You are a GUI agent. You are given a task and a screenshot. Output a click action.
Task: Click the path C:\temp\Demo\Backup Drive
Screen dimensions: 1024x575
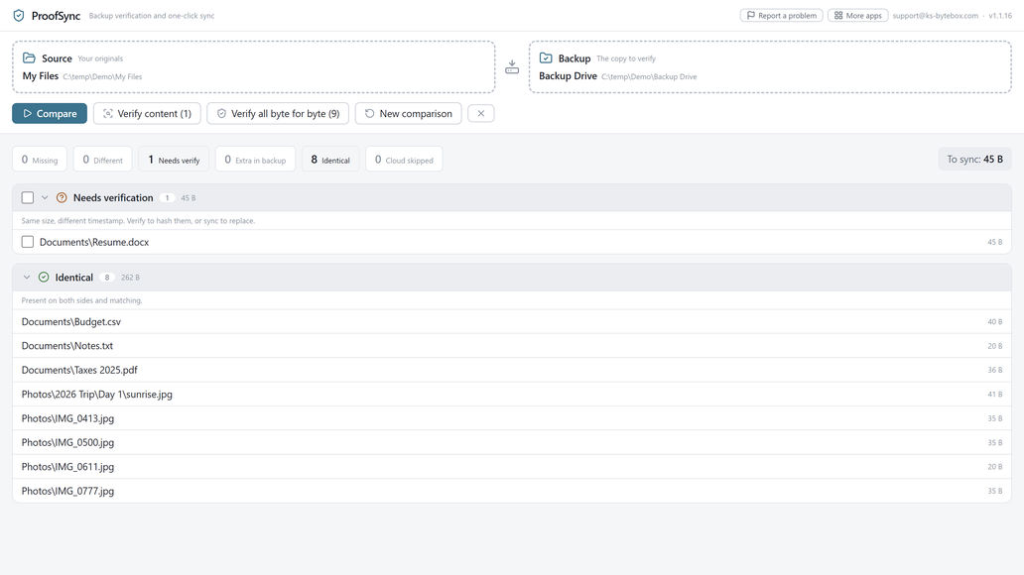click(649, 76)
